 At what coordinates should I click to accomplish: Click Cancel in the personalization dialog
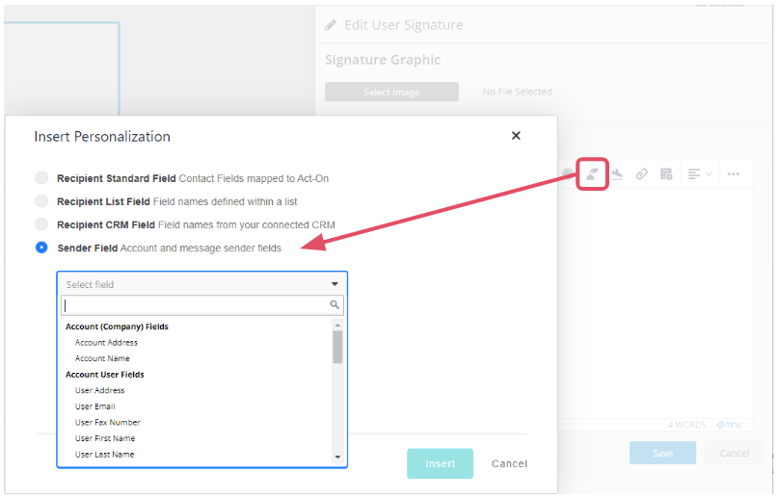509,463
